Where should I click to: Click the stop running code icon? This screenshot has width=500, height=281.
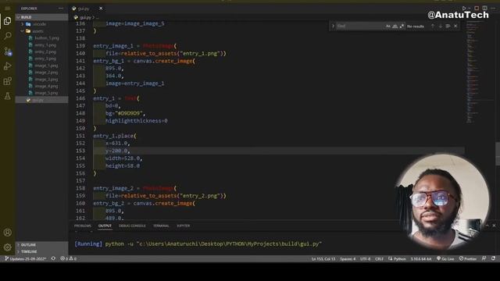pos(477,9)
